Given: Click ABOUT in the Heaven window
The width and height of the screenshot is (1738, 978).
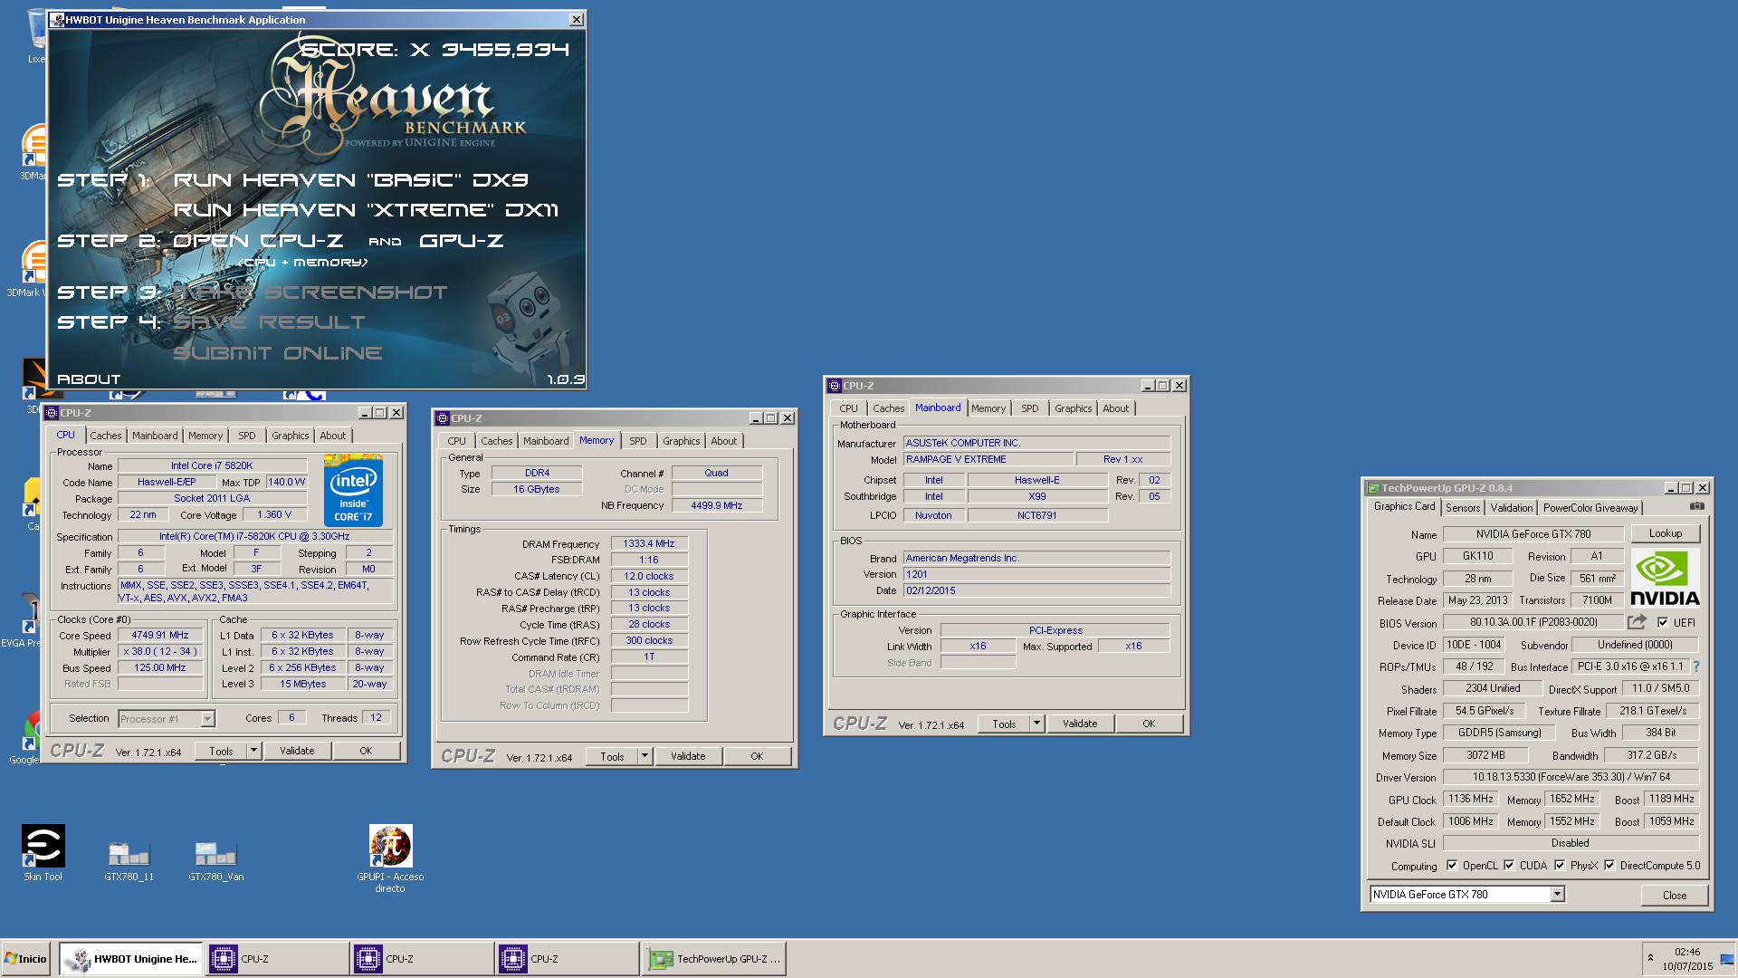Looking at the screenshot, I should point(89,379).
